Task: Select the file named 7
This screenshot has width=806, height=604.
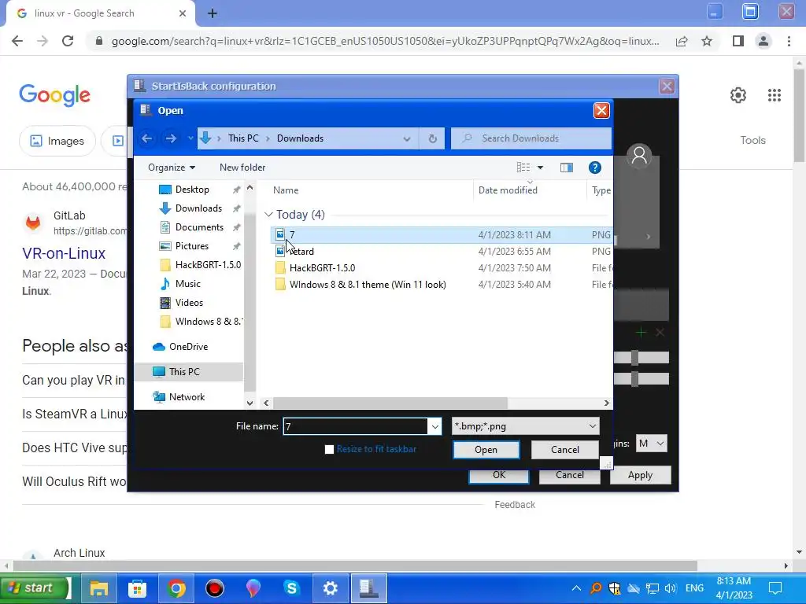Action: pyautogui.click(x=441, y=234)
